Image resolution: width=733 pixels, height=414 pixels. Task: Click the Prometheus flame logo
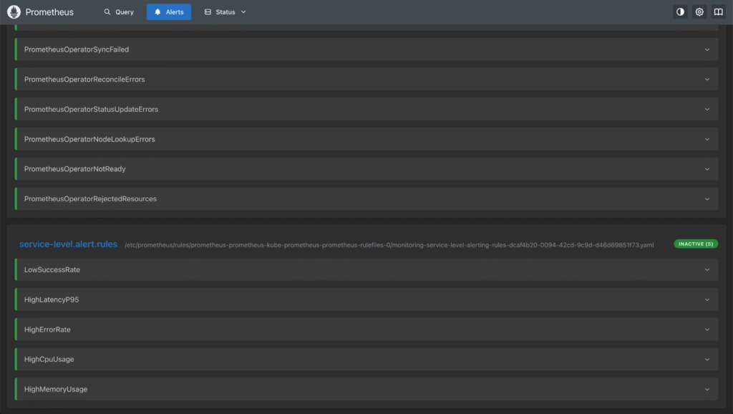point(14,11)
